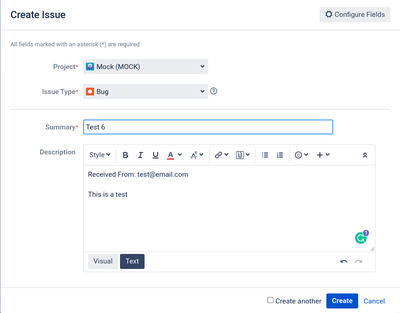Click the Create button
The width and height of the screenshot is (400, 313).
342,301
